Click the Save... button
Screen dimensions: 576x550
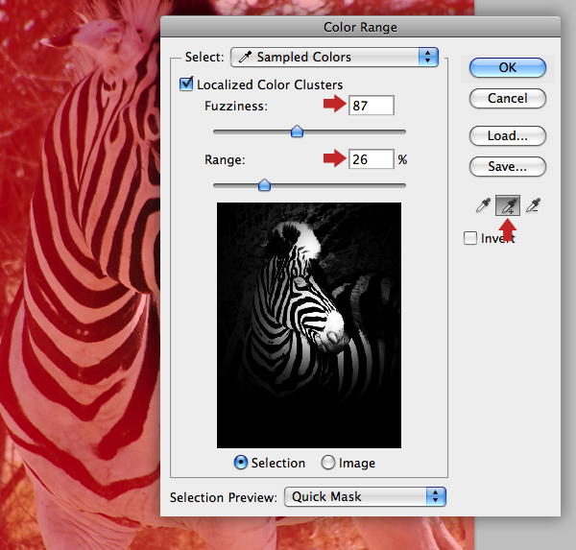click(508, 167)
